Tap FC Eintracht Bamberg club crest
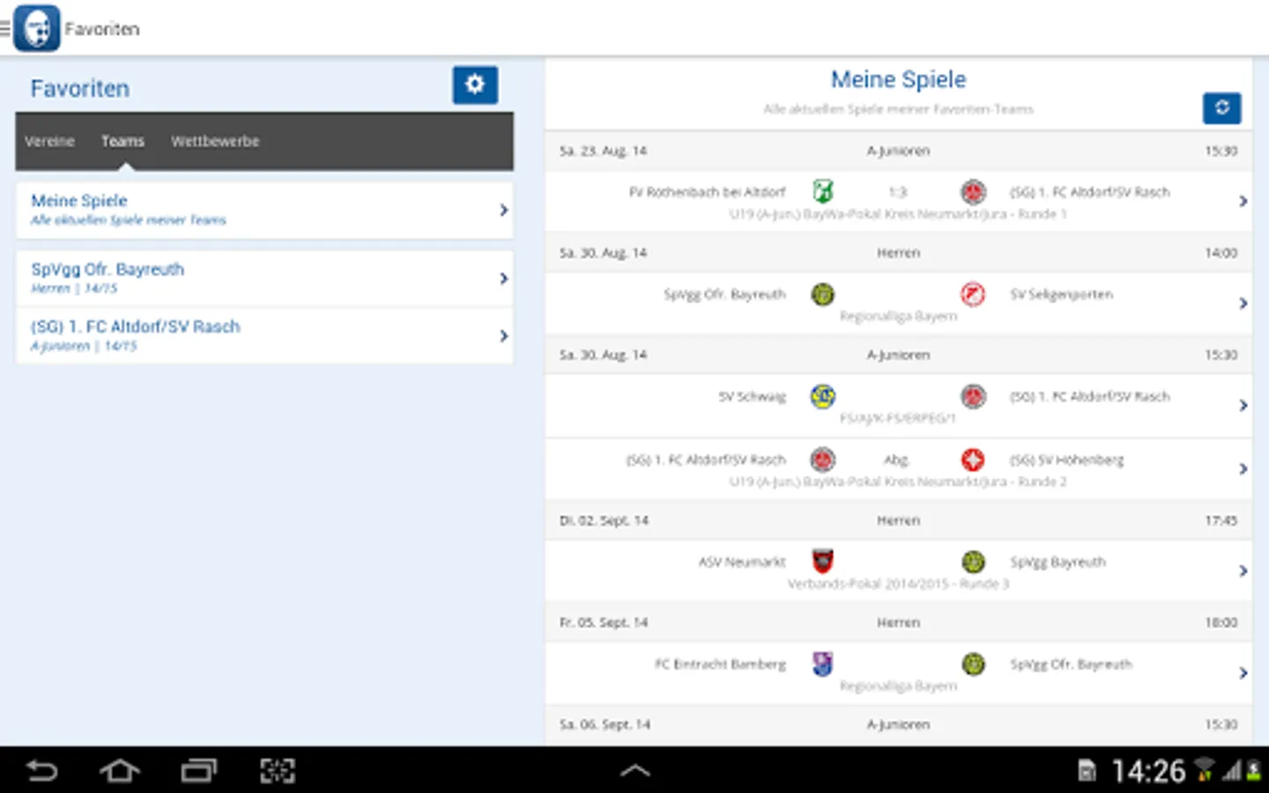 [x=822, y=663]
